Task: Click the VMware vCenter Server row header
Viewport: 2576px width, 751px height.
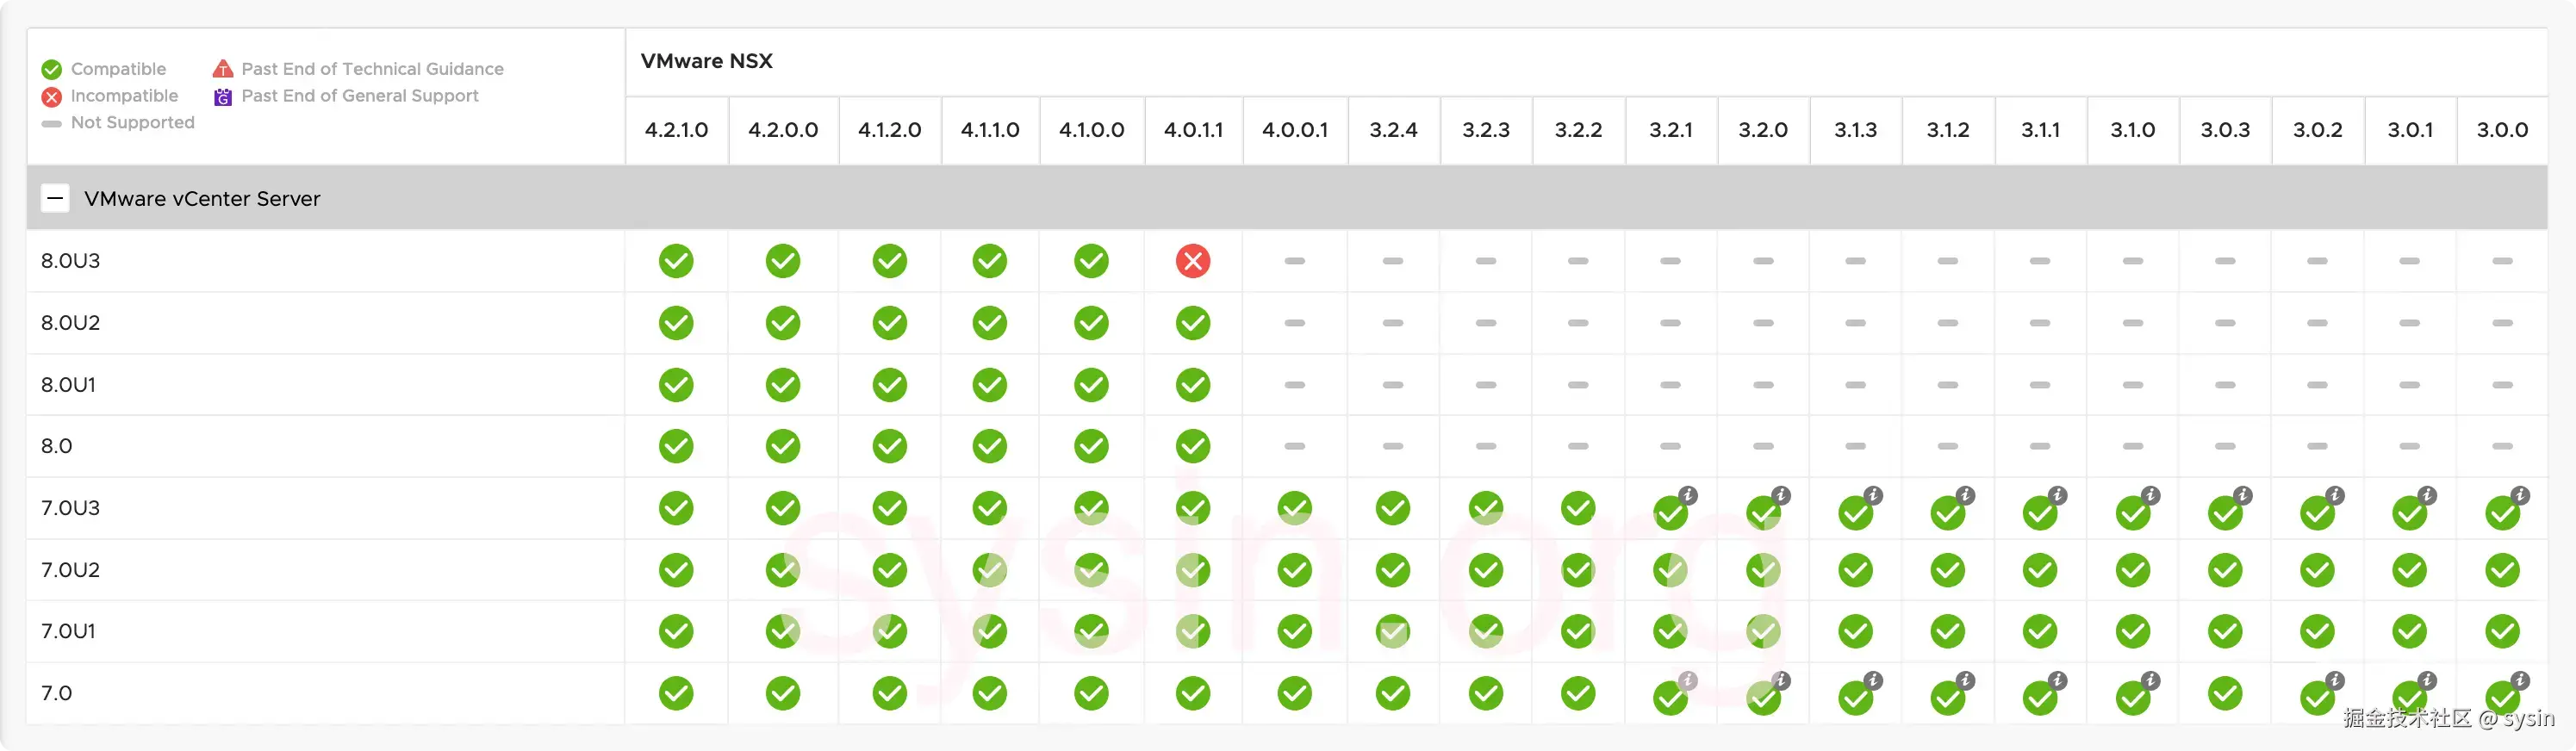Action: coord(203,198)
